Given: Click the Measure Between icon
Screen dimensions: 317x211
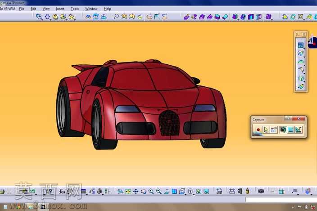Looking at the screenshot, I should coord(232,191).
